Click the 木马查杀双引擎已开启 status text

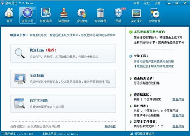pos(149,32)
